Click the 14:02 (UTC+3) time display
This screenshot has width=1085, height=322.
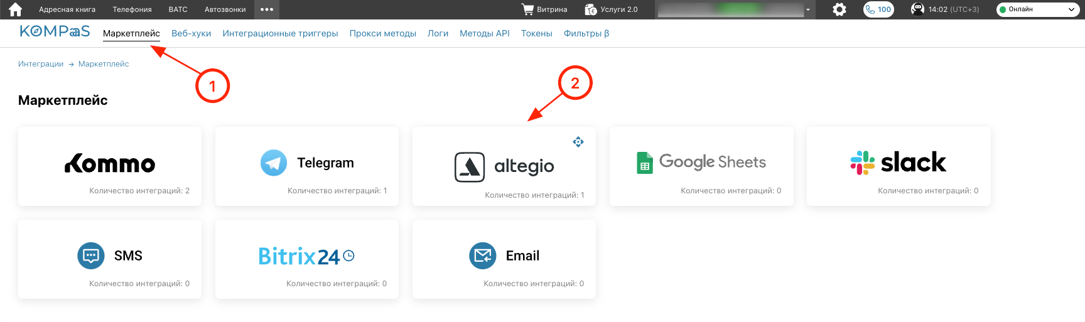(x=953, y=9)
